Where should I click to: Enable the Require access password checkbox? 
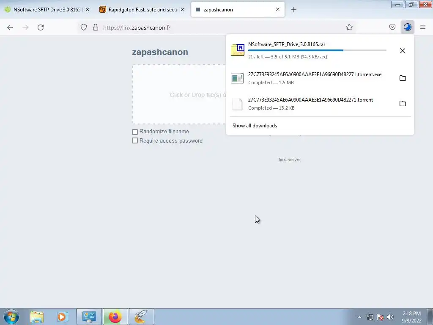pos(135,140)
